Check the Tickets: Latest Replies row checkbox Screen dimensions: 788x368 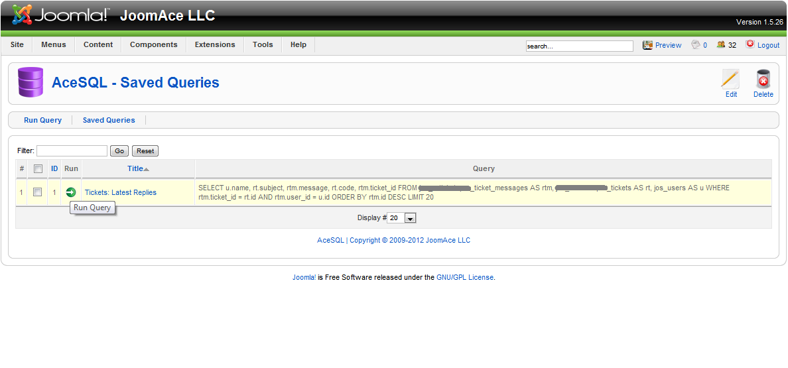tap(37, 192)
